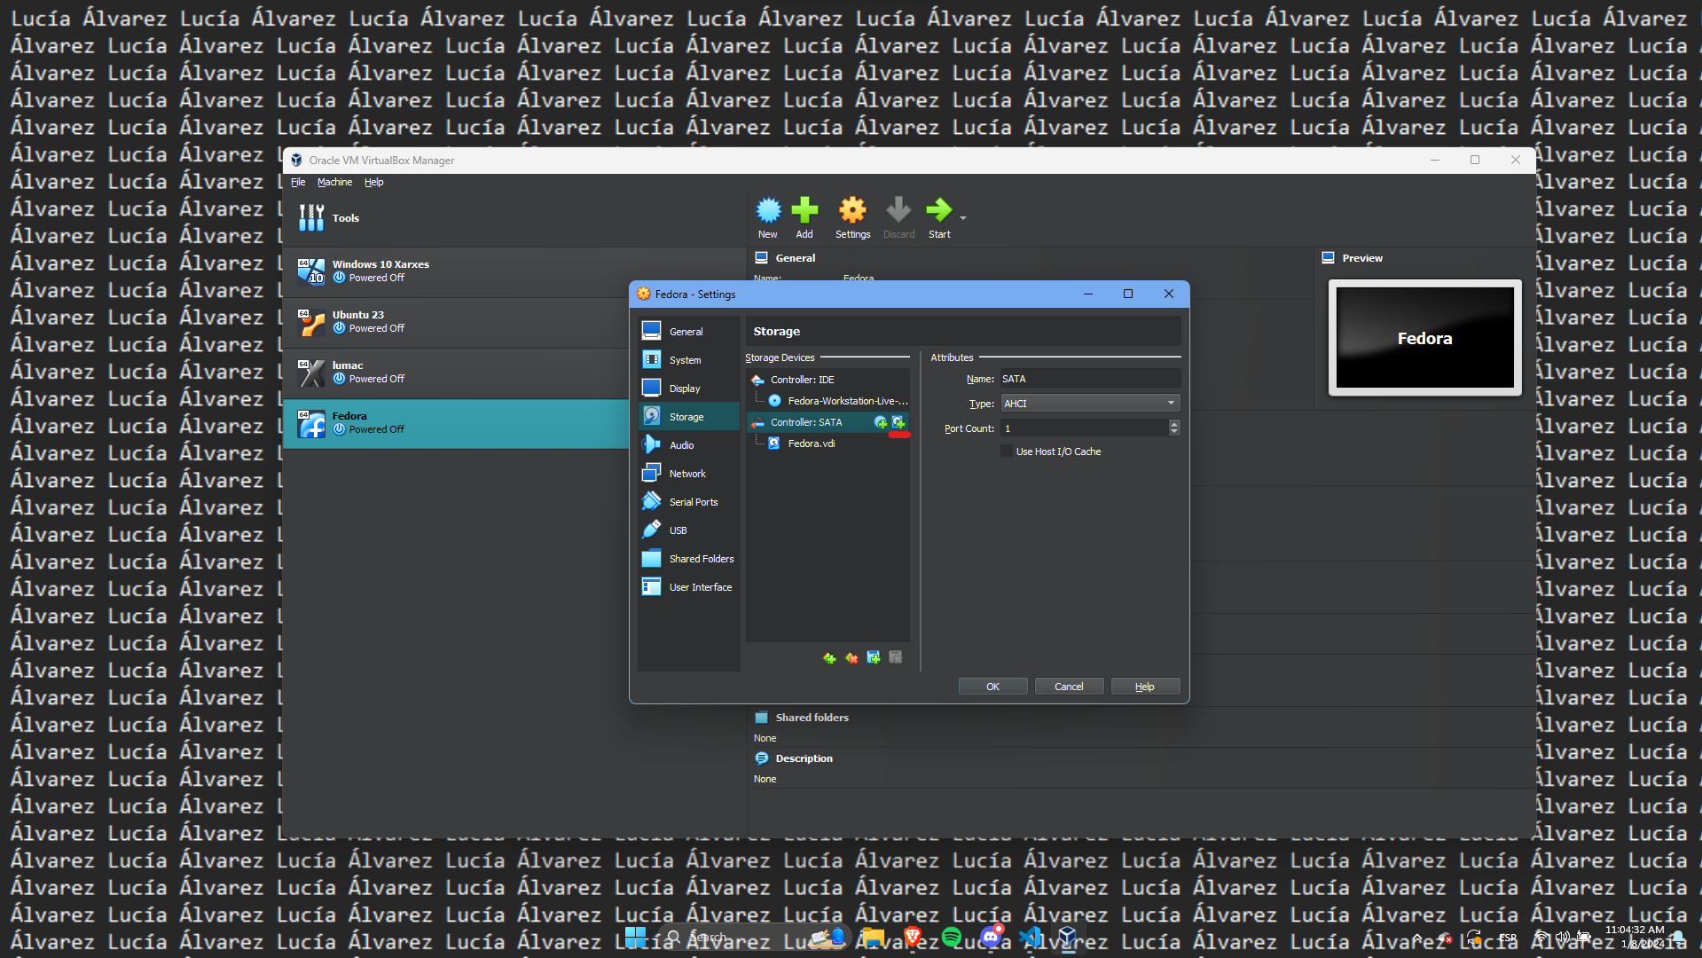Enable the Use Host I/O Cache checkbox
The width and height of the screenshot is (1702, 958).
(x=1007, y=451)
